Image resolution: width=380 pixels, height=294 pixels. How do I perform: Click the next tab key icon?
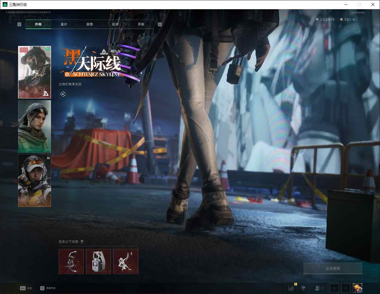tap(160, 24)
